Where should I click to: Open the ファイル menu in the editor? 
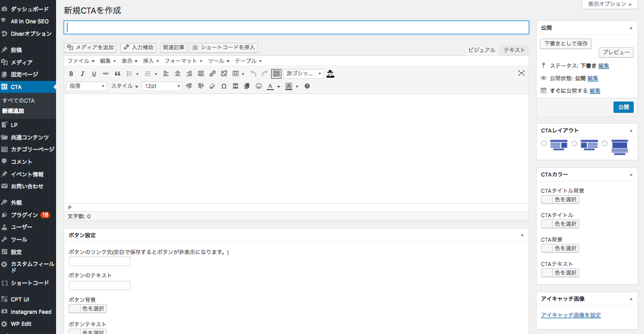pyautogui.click(x=81, y=61)
